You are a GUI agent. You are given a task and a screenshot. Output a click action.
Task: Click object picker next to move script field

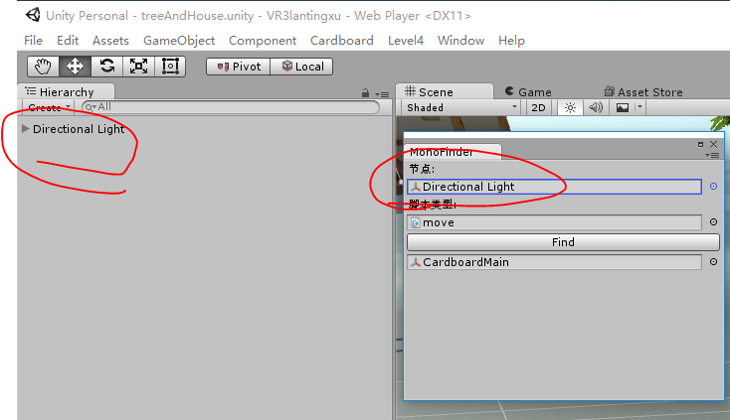[713, 222]
